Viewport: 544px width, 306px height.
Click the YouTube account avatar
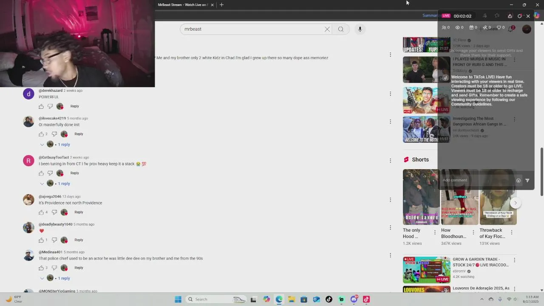point(527,29)
